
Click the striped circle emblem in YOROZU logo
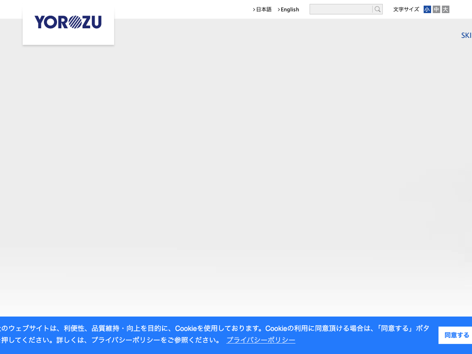[x=75, y=22]
